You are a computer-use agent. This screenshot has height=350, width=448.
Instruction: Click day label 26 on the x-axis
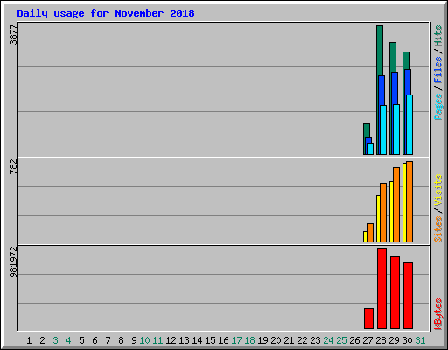click(x=354, y=340)
